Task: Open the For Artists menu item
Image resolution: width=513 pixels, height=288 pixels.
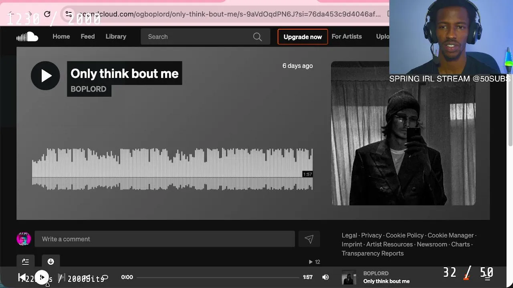Action: (x=347, y=36)
